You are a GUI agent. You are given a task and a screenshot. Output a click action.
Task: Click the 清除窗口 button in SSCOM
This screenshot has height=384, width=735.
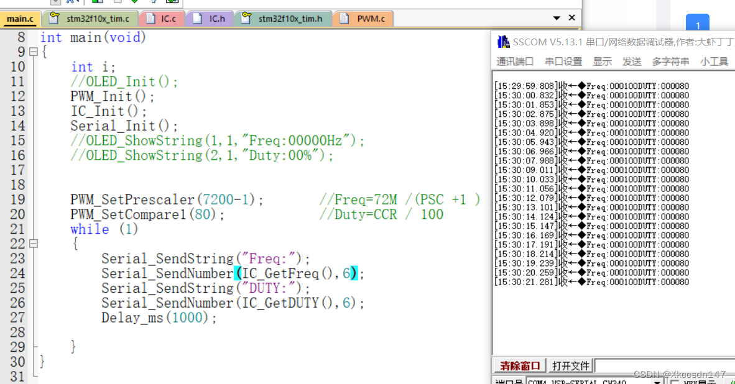519,366
